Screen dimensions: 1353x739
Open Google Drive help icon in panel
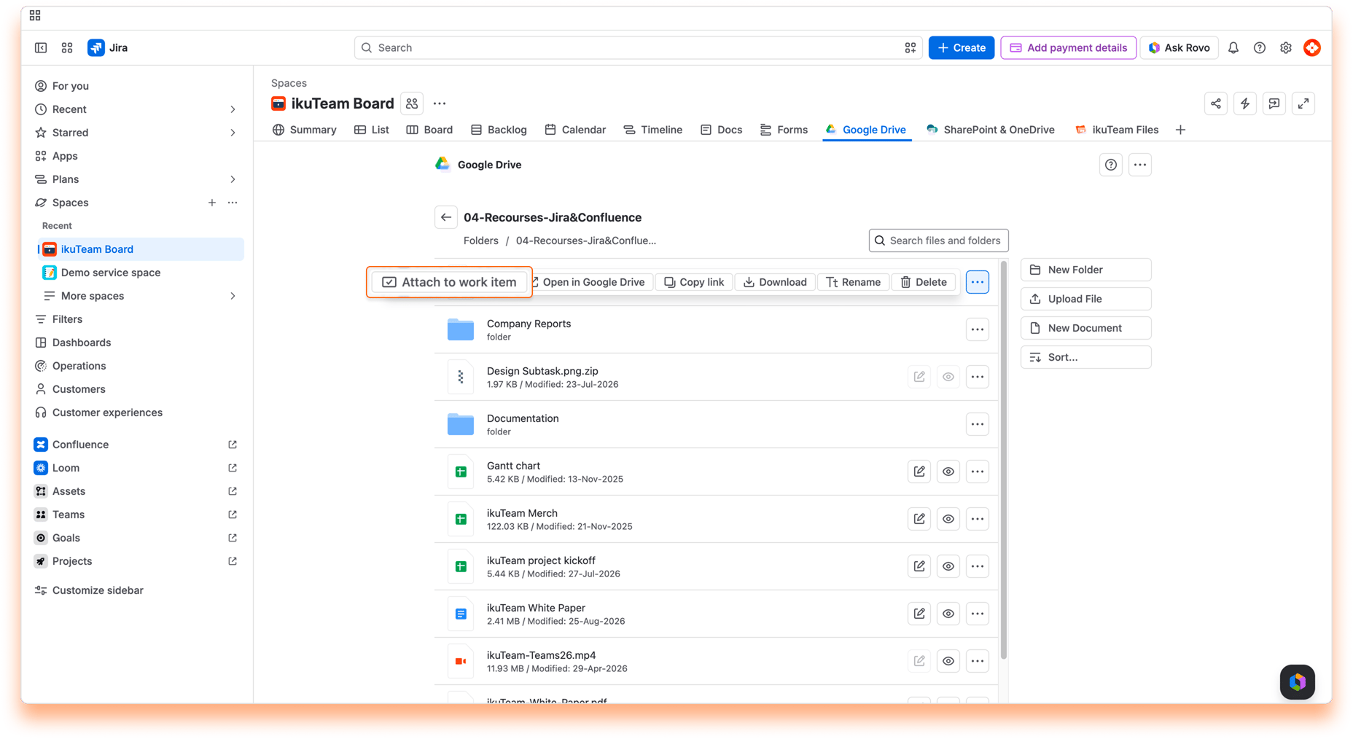[x=1110, y=165]
